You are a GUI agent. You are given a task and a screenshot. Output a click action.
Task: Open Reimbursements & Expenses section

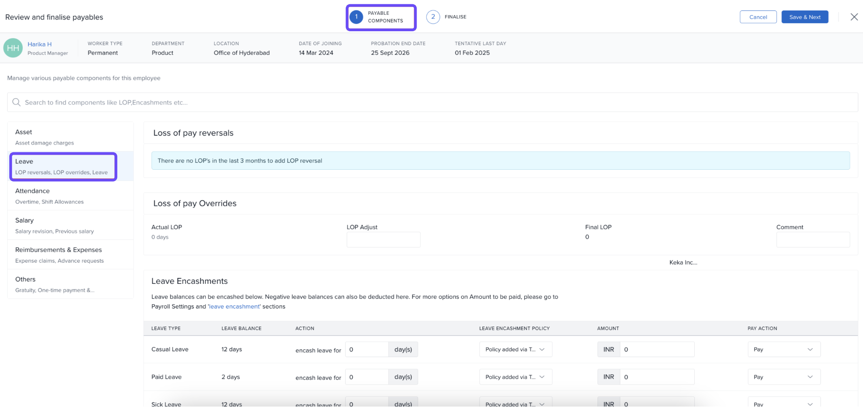(70, 255)
